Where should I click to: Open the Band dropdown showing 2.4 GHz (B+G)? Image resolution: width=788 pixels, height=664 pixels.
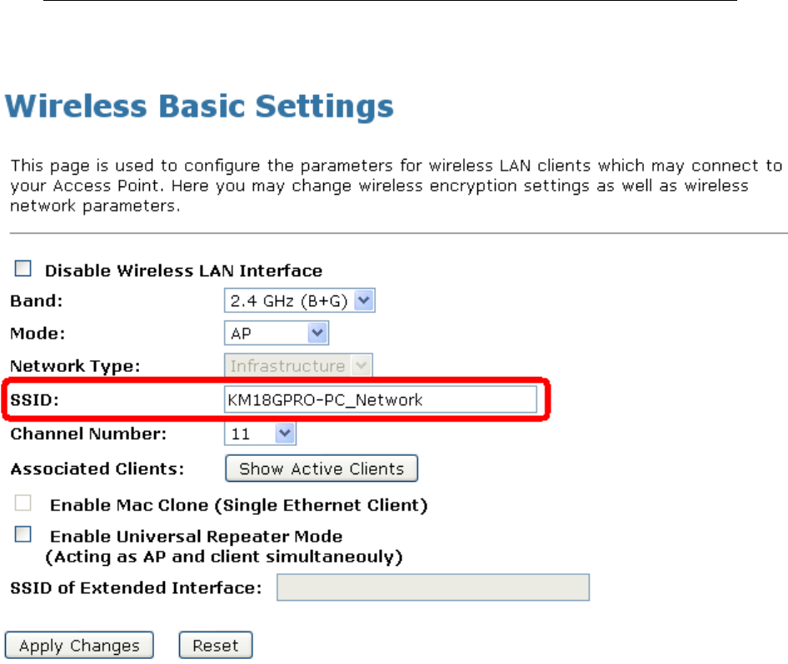click(300, 300)
